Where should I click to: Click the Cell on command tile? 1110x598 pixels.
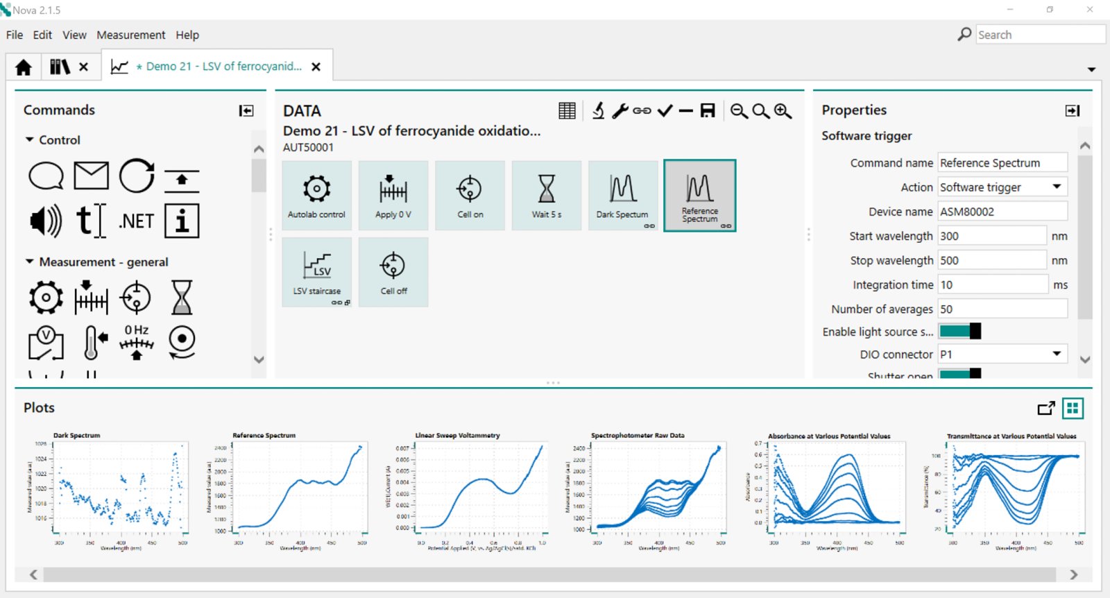470,196
